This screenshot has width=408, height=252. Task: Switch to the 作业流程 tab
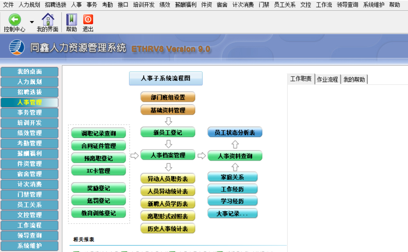[x=327, y=79]
